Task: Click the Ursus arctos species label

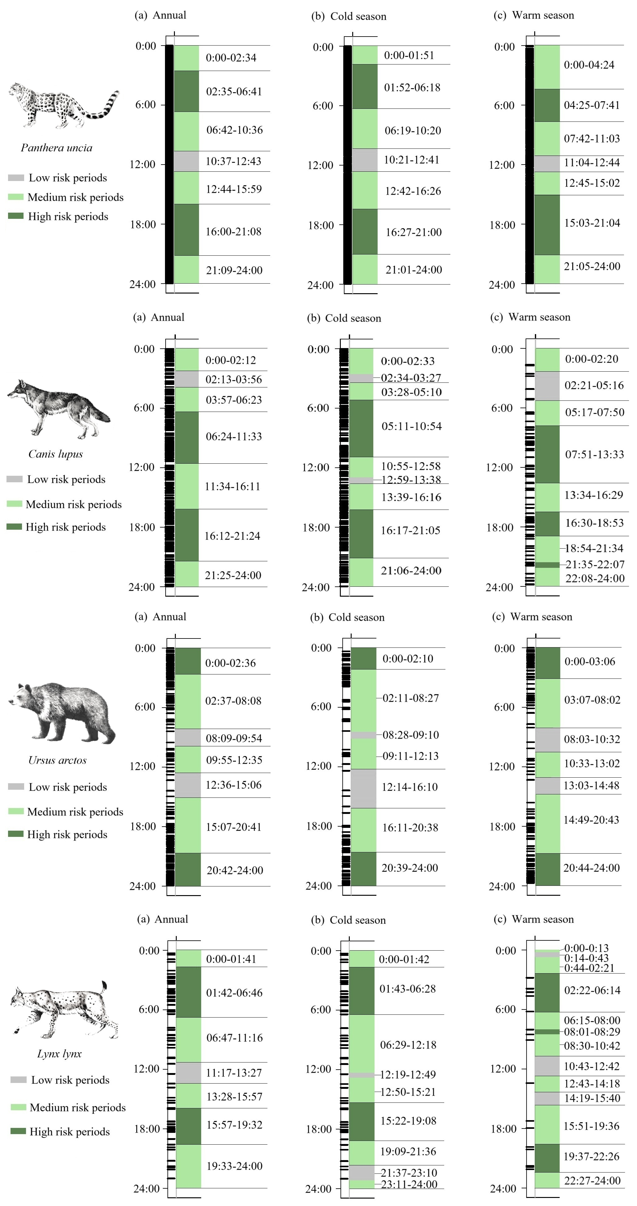Action: [x=58, y=760]
